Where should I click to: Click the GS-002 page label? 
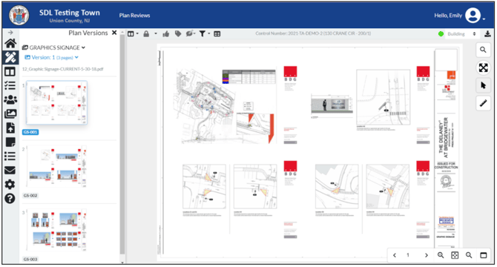30,195
